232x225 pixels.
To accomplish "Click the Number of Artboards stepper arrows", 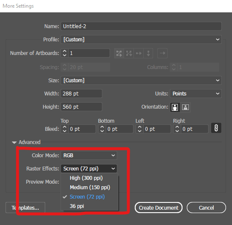I will point(64,53).
